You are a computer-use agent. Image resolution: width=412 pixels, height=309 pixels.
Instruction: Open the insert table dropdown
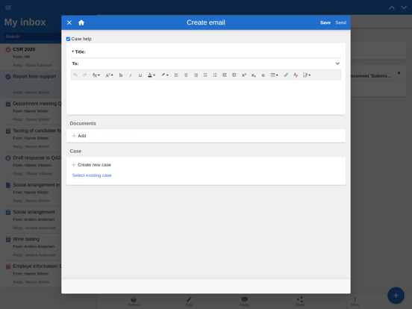coord(275,75)
